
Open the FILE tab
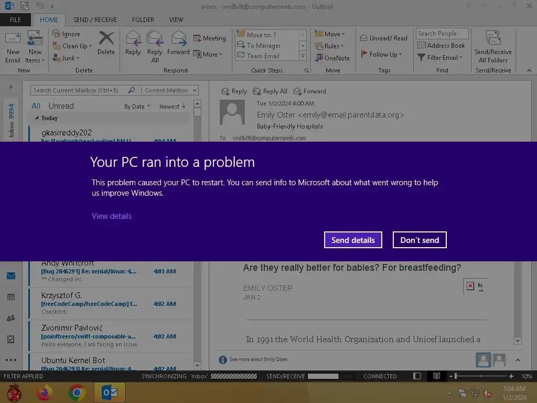[15, 19]
